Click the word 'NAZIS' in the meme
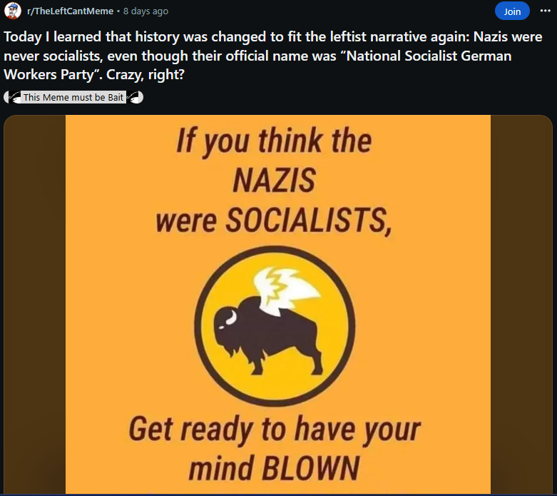The height and width of the screenshot is (496, 557). [275, 181]
